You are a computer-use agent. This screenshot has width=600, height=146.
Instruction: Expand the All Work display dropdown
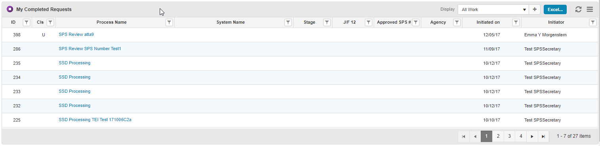[493, 9]
